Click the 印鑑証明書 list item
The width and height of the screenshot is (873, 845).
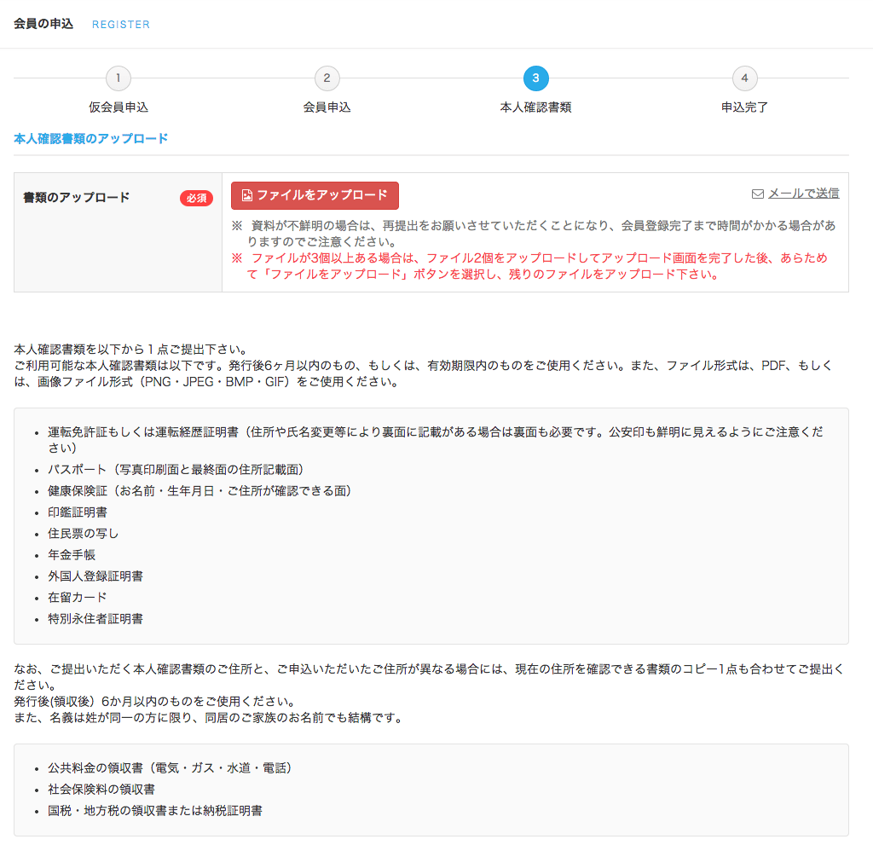coord(78,512)
